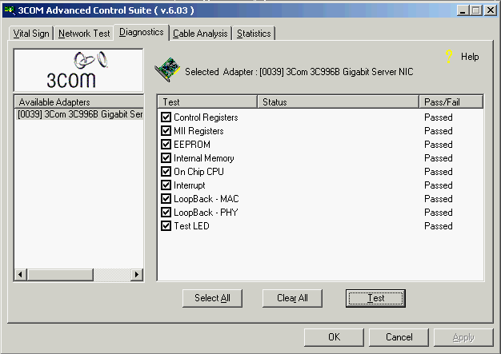
Task: Click the adapter list horizontal scrollbar thumb
Action: pos(60,274)
